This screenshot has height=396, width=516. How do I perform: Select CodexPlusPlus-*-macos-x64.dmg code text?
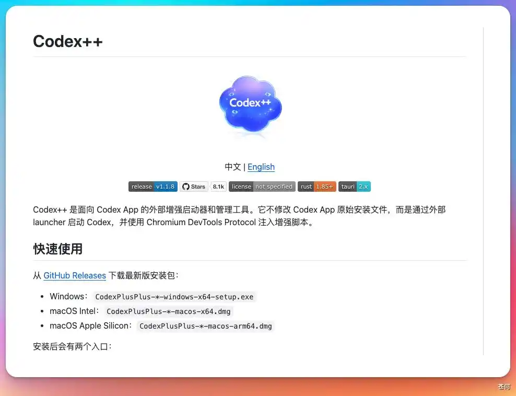169,311
